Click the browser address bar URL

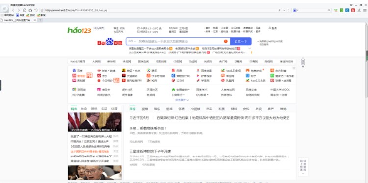pyautogui.click(x=76, y=10)
